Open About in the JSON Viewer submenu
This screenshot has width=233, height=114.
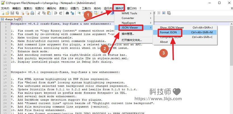(185, 42)
